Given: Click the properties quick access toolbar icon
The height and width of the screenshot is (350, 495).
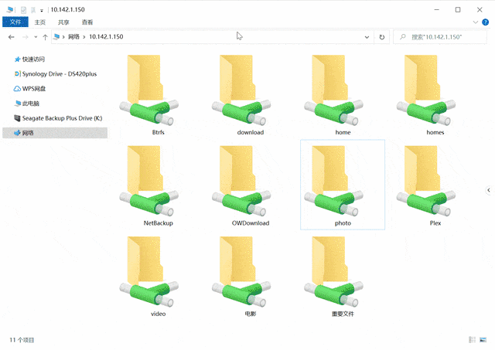Looking at the screenshot, I should coord(23,10).
